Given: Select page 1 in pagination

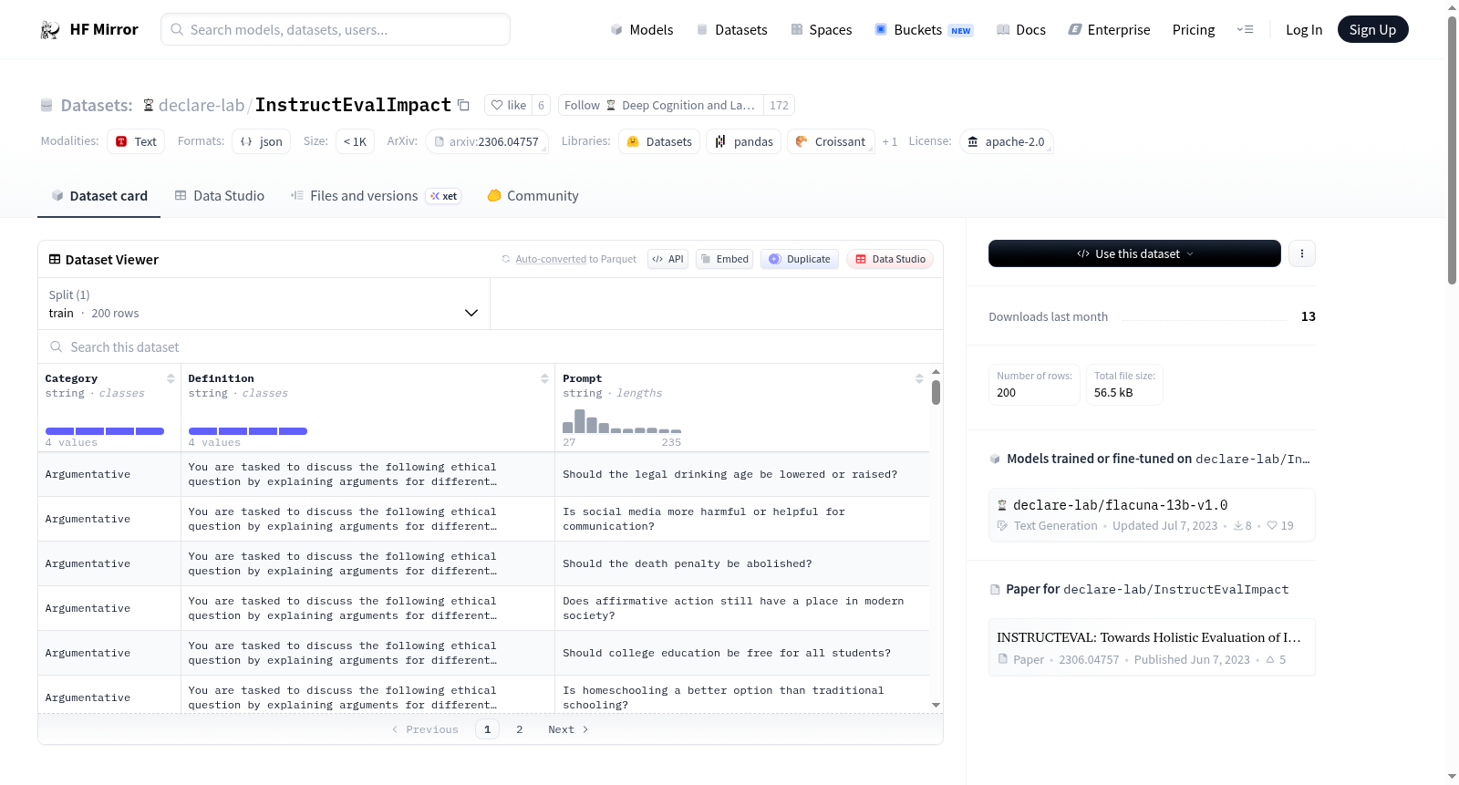Looking at the screenshot, I should coord(487,729).
